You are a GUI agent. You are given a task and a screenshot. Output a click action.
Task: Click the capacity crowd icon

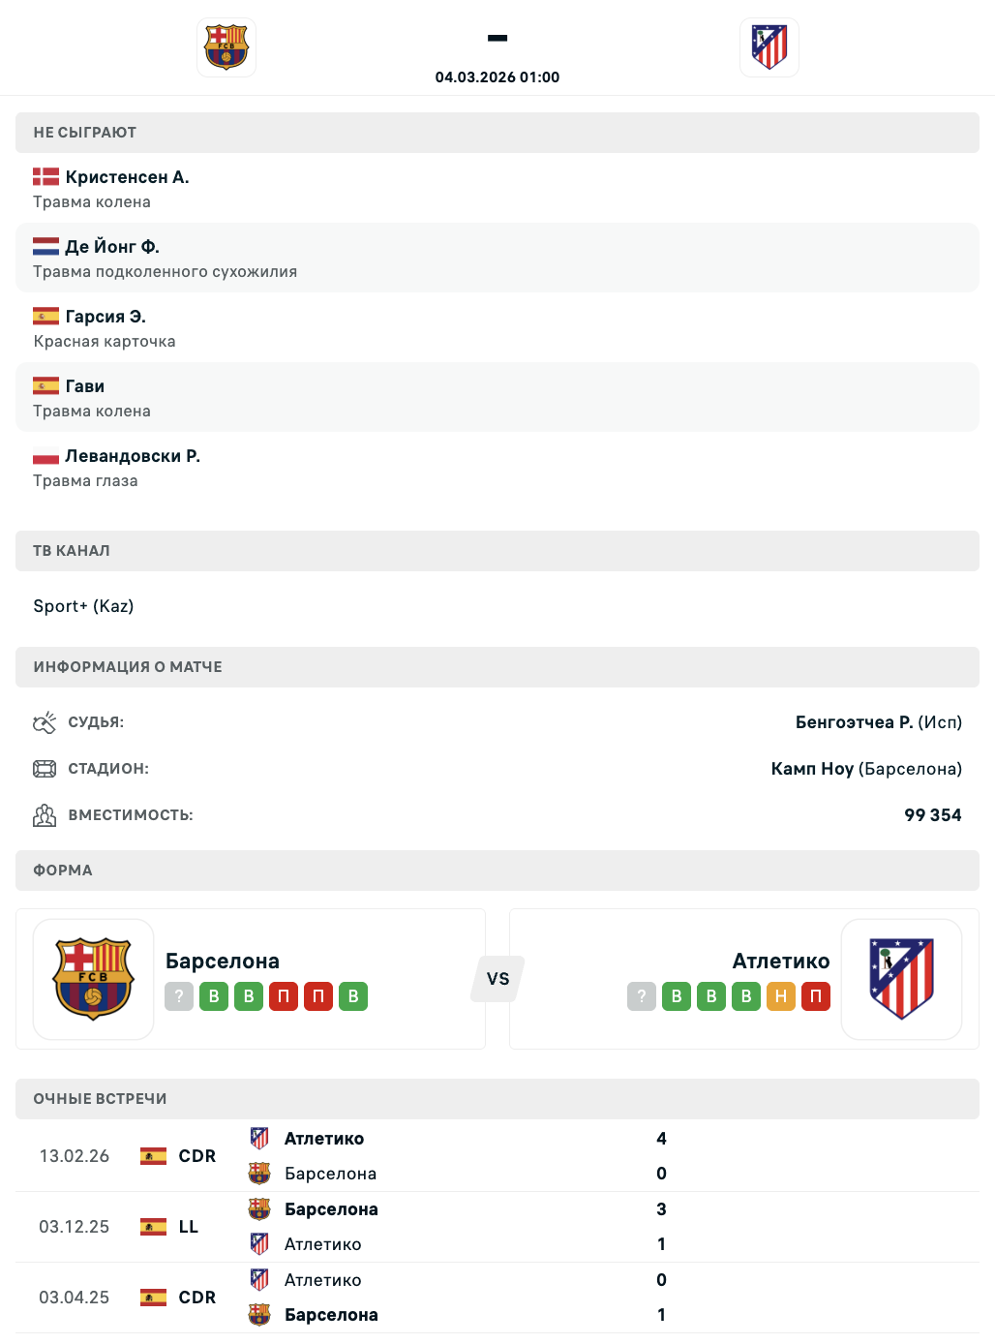point(45,815)
